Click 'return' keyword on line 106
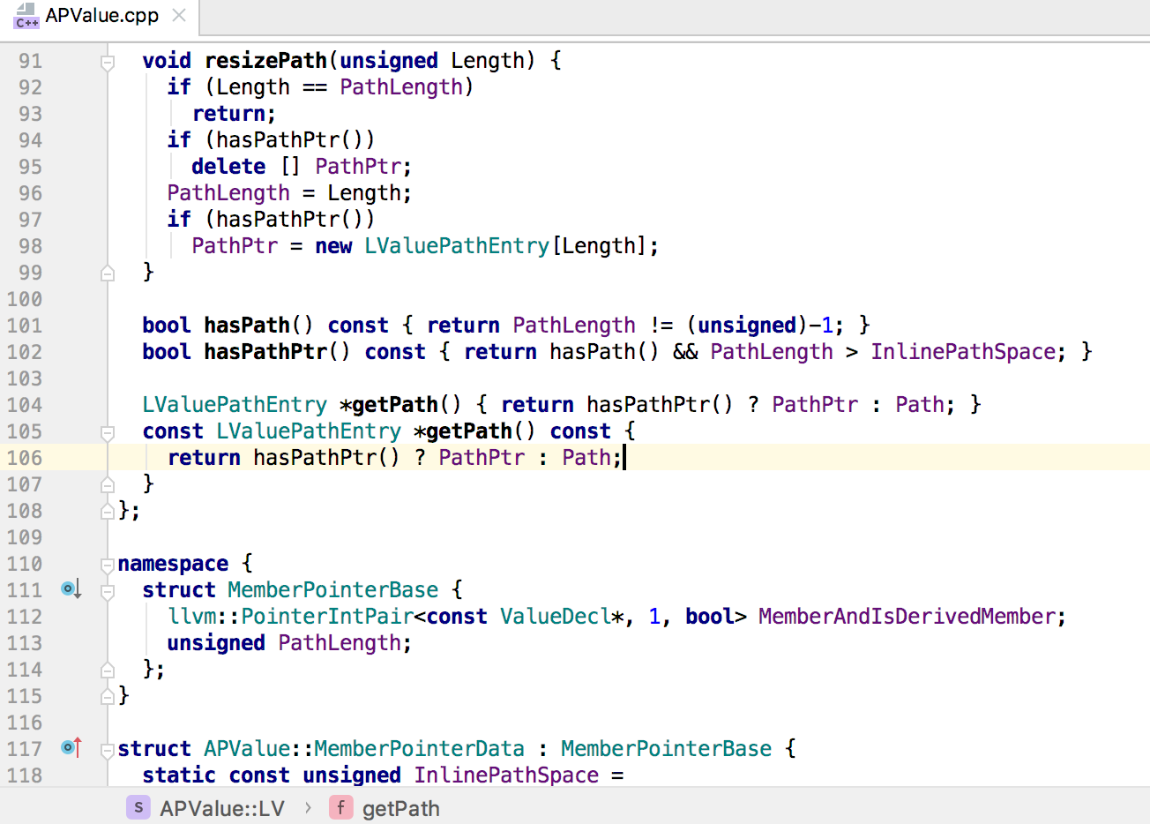Screen dimensions: 1150x824 (x=204, y=458)
